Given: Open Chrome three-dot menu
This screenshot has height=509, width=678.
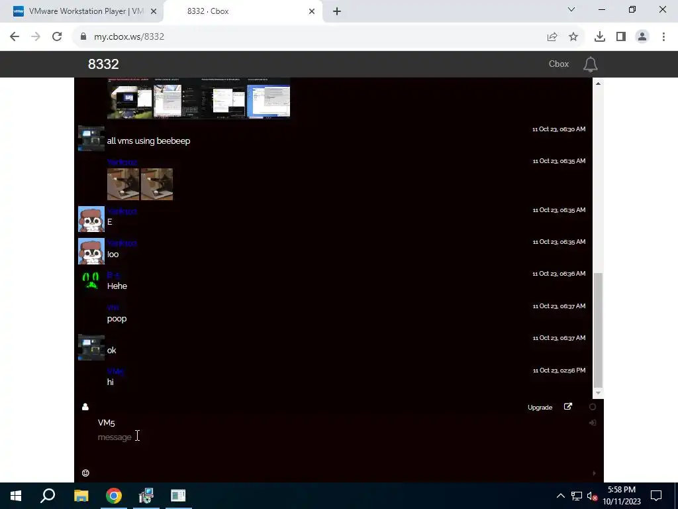Looking at the screenshot, I should 663,37.
